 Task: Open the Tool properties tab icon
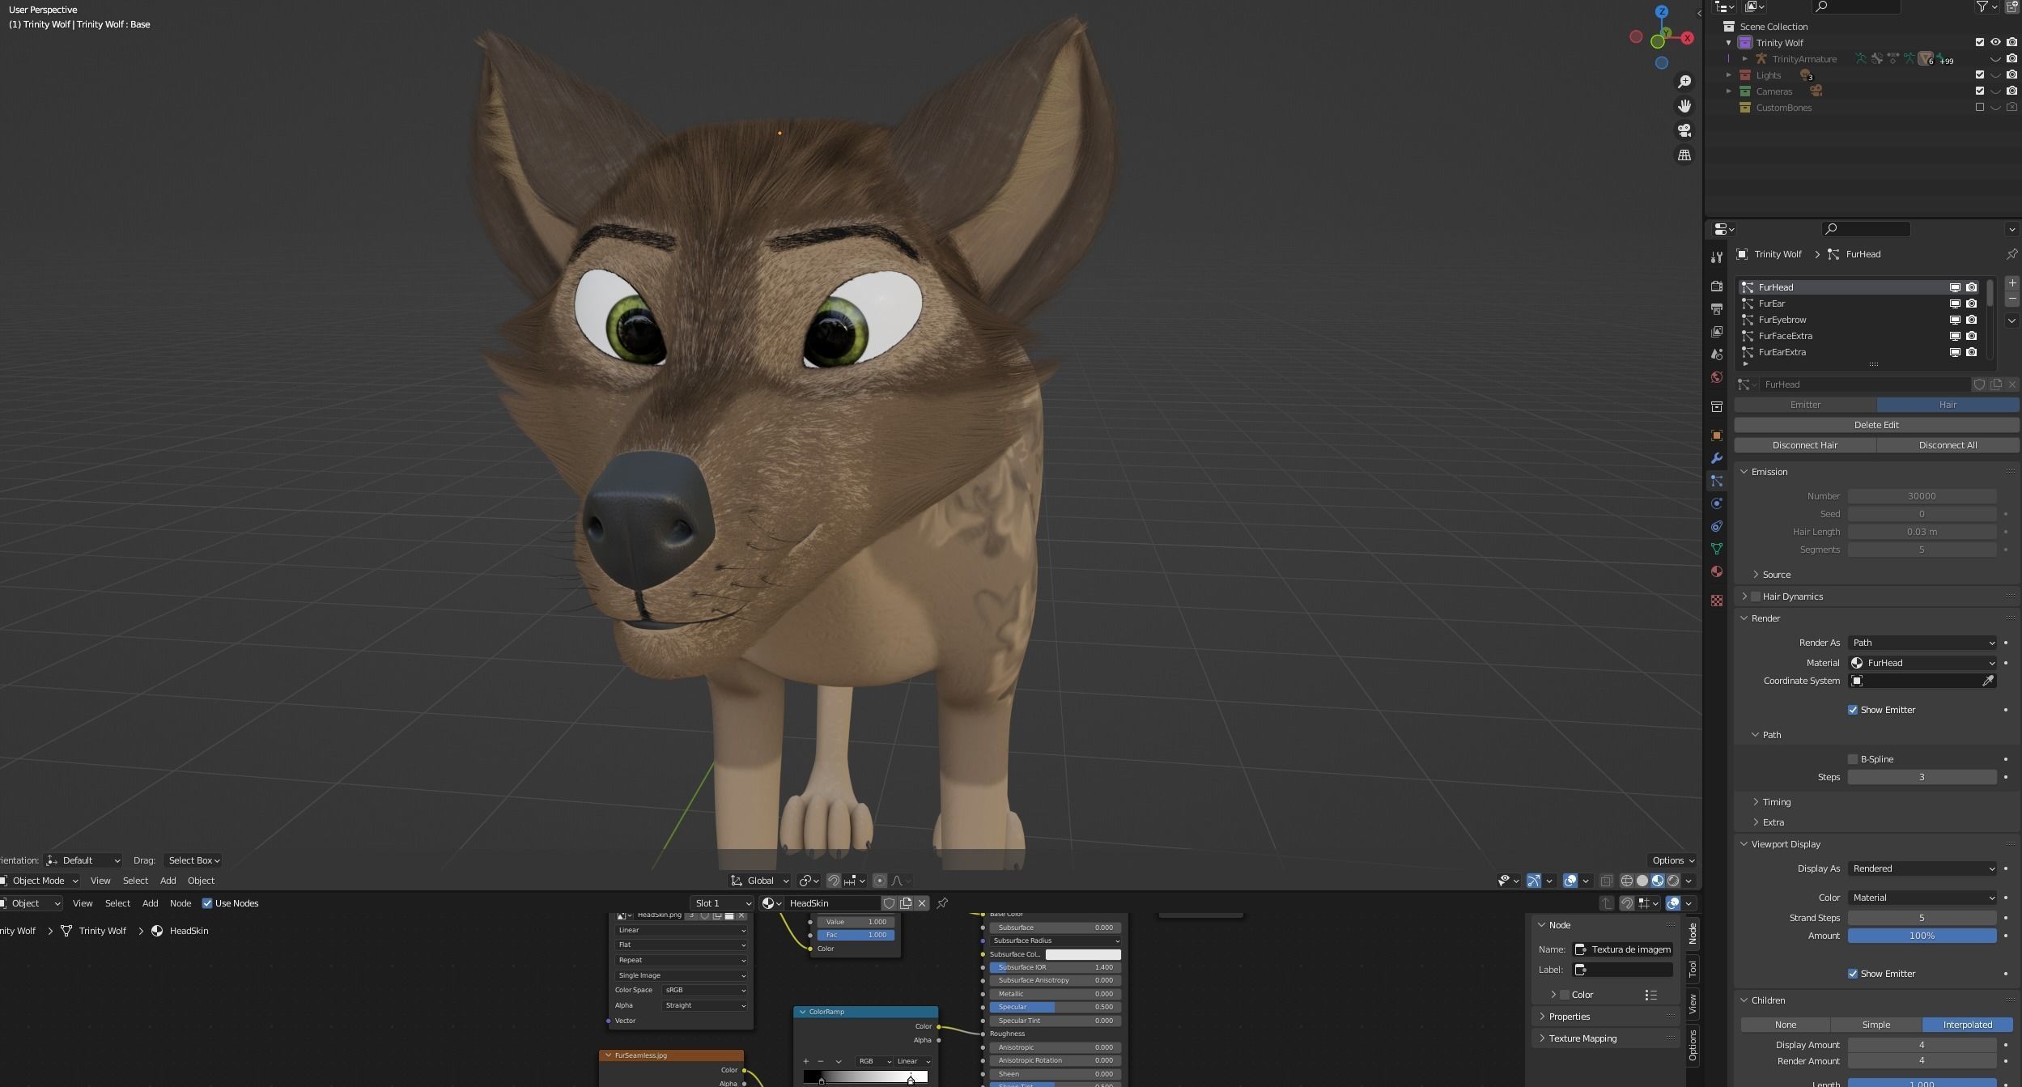(1716, 257)
